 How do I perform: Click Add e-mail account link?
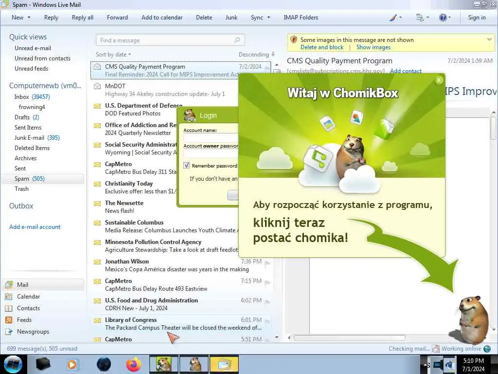[x=35, y=227]
